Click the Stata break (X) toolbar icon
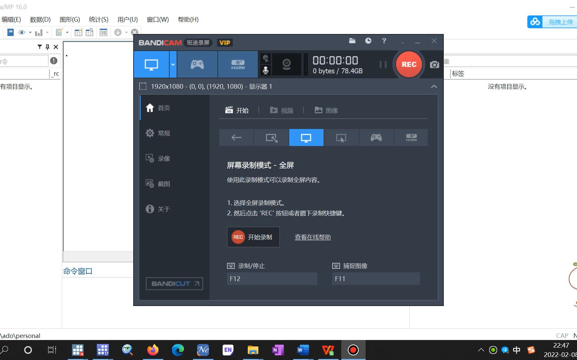 [x=135, y=32]
